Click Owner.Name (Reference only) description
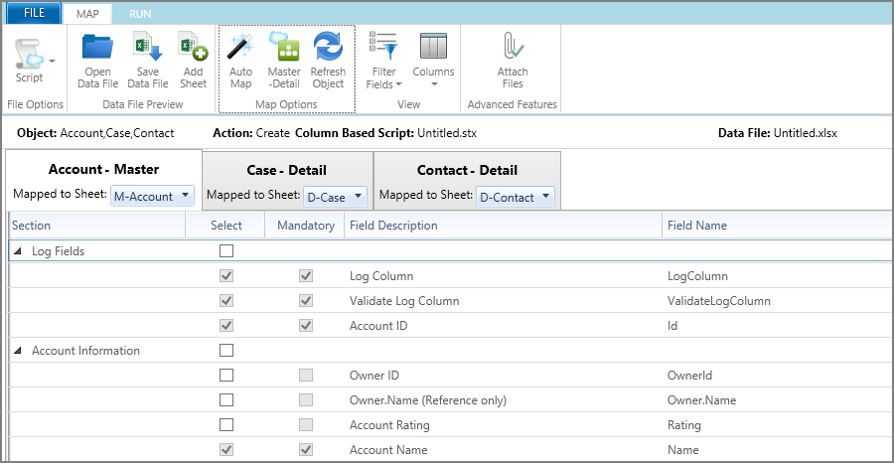The height and width of the screenshot is (463, 894). 428,400
